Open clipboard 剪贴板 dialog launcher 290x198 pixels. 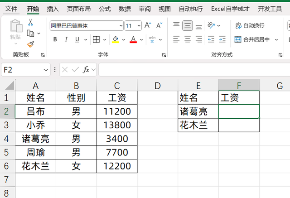pos(43,55)
